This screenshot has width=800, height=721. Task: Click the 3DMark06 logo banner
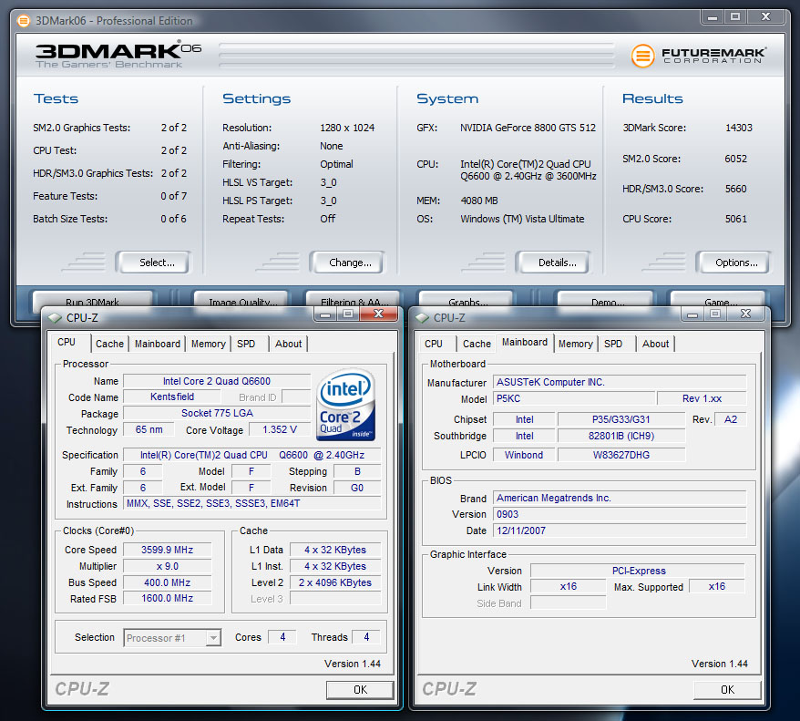tap(118, 55)
